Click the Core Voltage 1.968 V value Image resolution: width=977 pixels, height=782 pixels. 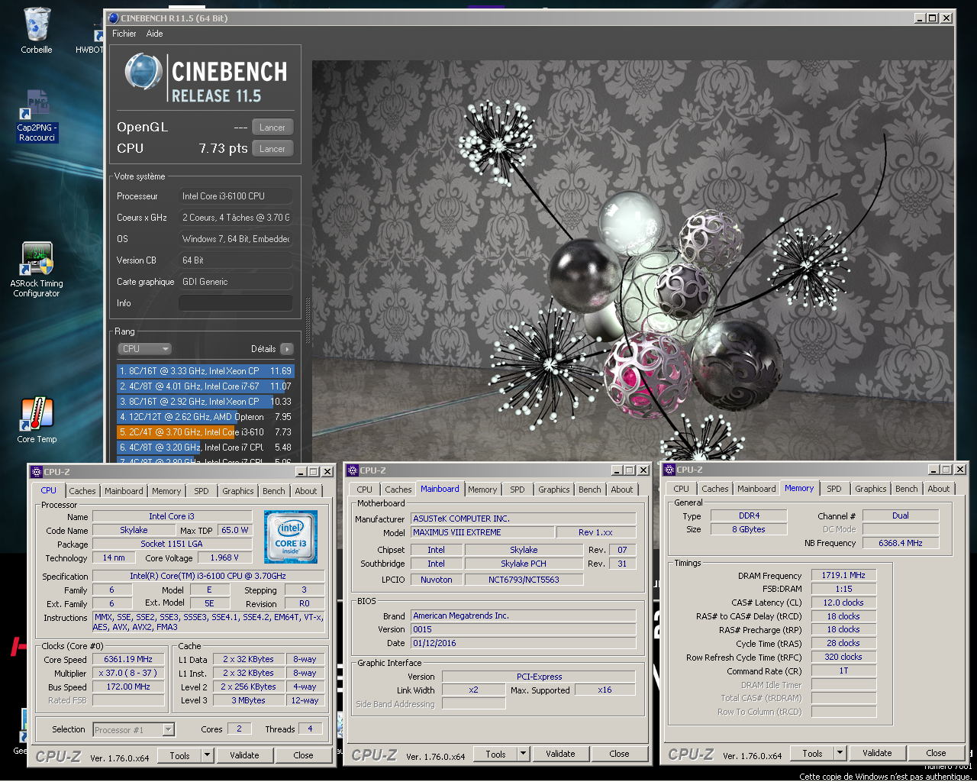point(224,557)
